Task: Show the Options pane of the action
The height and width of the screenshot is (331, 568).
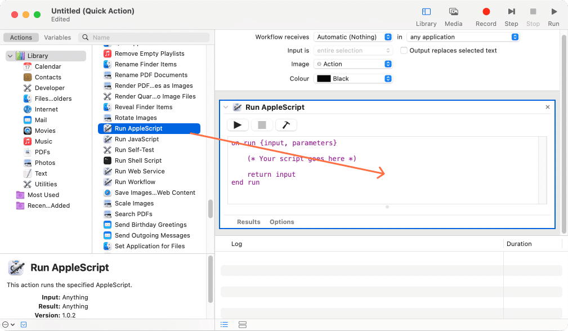Action: point(282,222)
